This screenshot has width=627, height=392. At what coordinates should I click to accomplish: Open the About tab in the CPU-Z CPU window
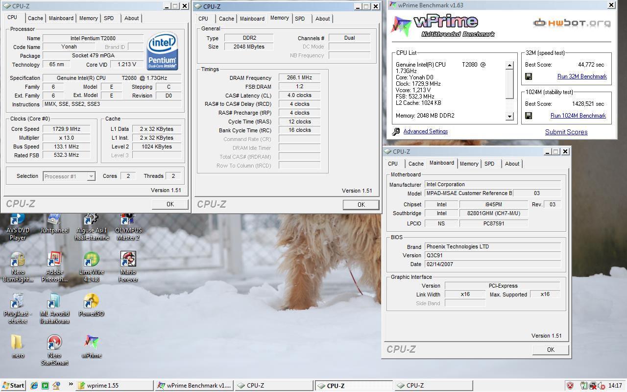(131, 18)
